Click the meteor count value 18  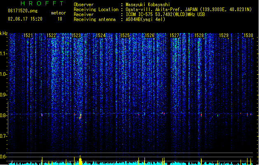coord(60,19)
